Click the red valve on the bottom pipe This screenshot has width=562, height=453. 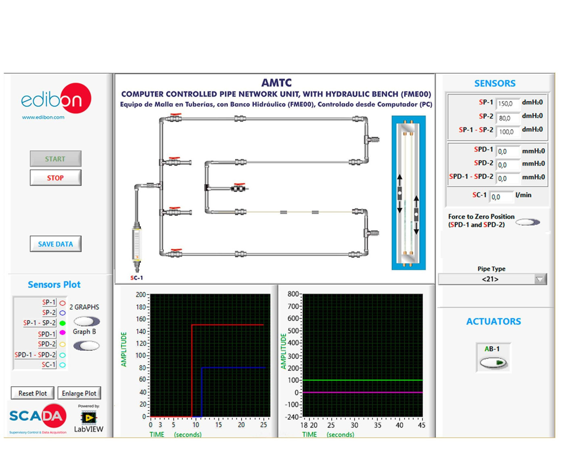coord(175,253)
